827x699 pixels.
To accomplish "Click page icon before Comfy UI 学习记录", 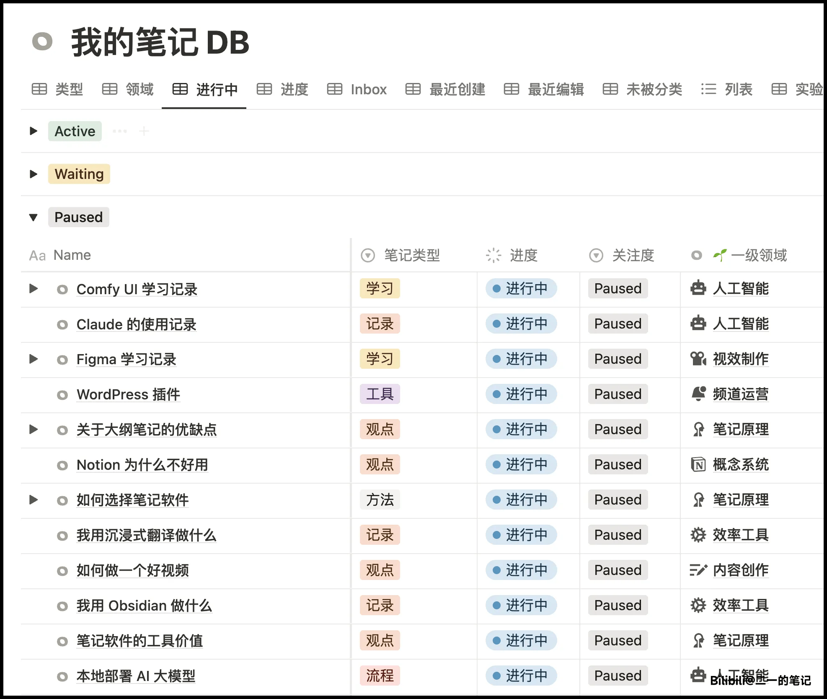I will pyautogui.click(x=62, y=289).
